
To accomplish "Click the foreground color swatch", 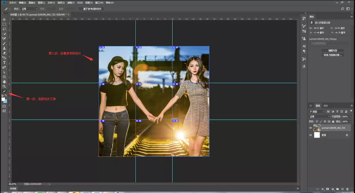I will (3, 99).
